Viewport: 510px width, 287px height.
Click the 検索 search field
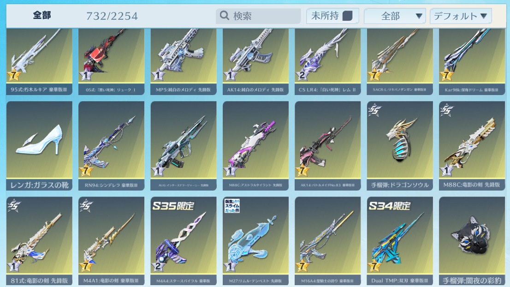pos(258,16)
